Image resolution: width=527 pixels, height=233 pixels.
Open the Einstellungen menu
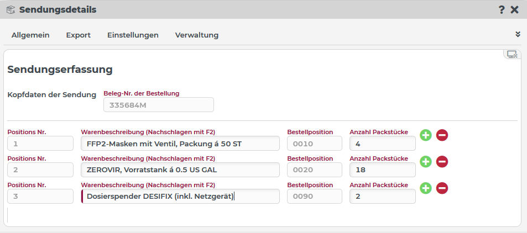(133, 35)
